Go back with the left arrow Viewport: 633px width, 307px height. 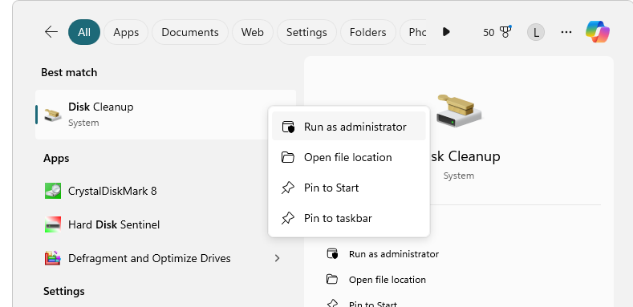point(51,32)
